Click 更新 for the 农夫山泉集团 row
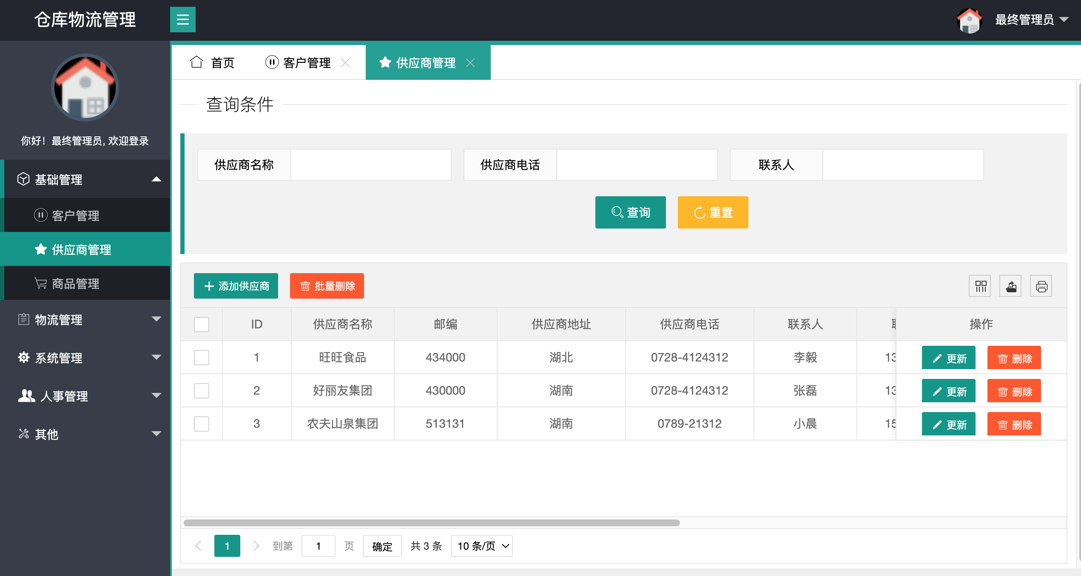 tap(949, 424)
